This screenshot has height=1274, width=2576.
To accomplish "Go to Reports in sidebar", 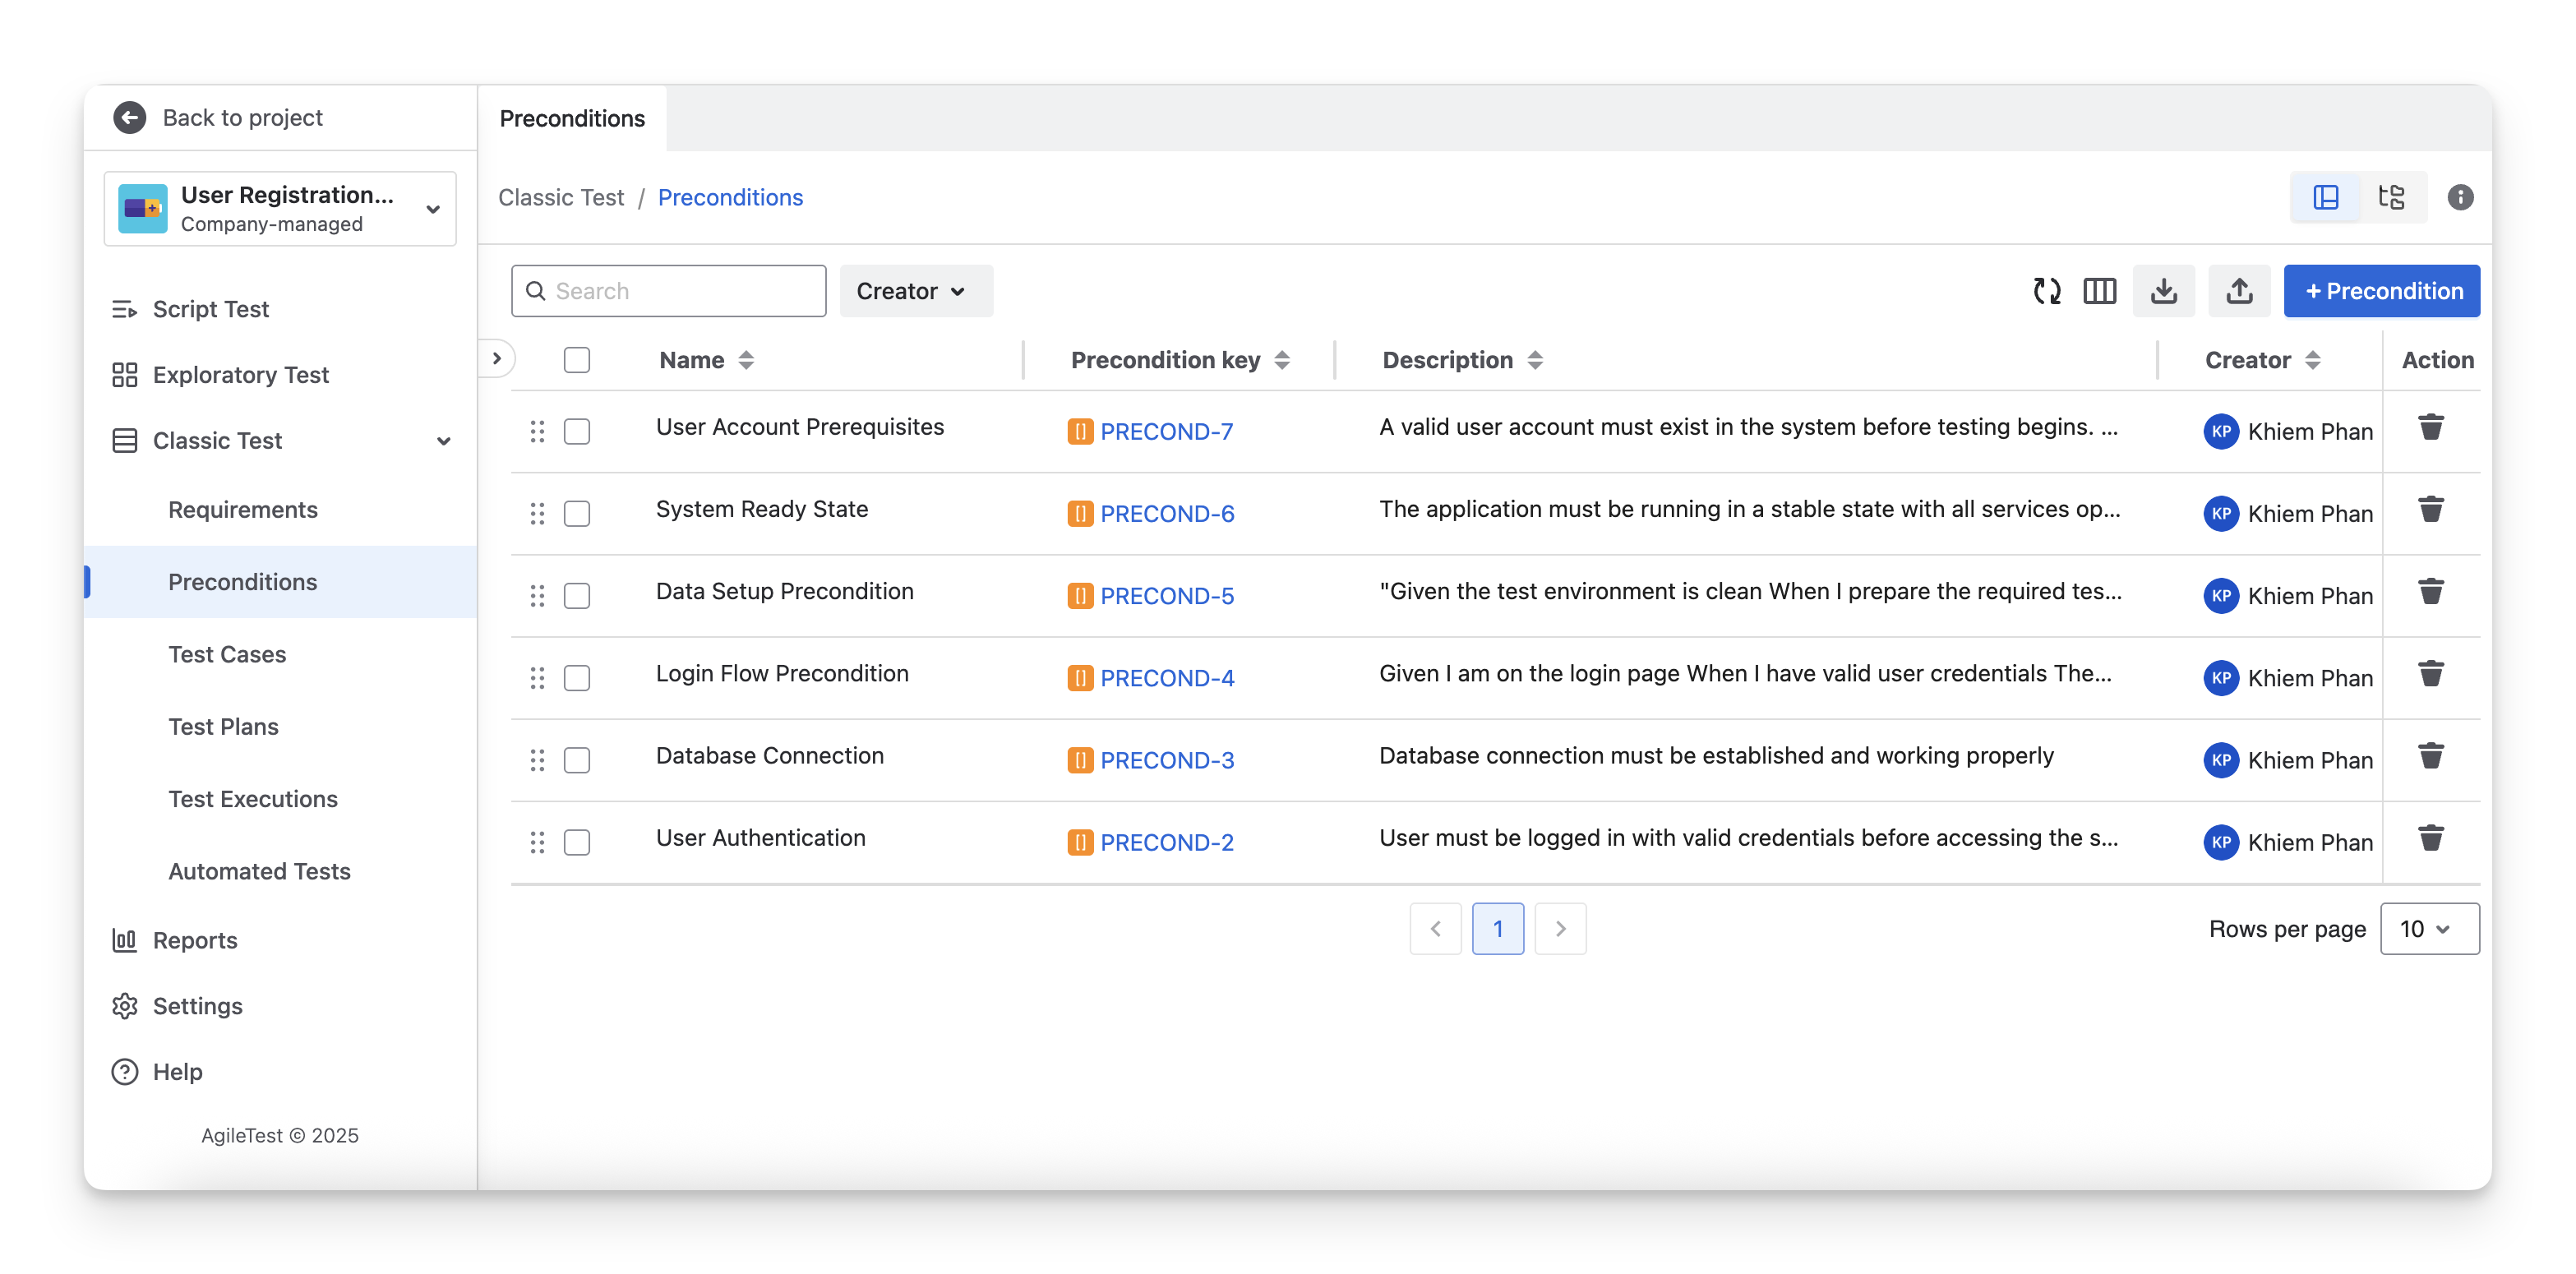I will click(195, 940).
